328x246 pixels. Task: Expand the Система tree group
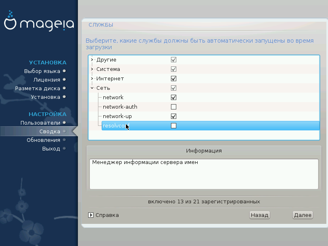[x=92, y=69]
